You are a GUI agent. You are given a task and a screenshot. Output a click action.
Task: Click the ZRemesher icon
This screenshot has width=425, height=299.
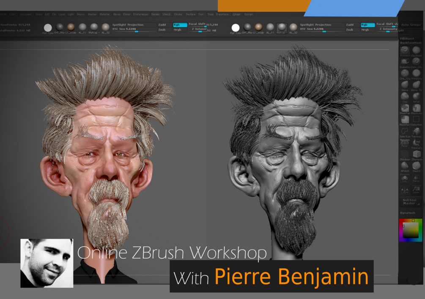[x=416, y=155]
